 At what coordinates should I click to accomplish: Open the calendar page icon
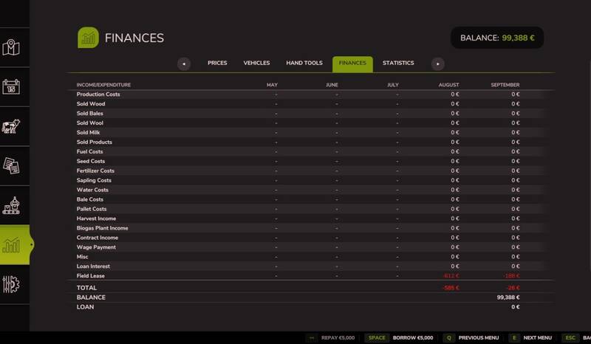pos(11,86)
